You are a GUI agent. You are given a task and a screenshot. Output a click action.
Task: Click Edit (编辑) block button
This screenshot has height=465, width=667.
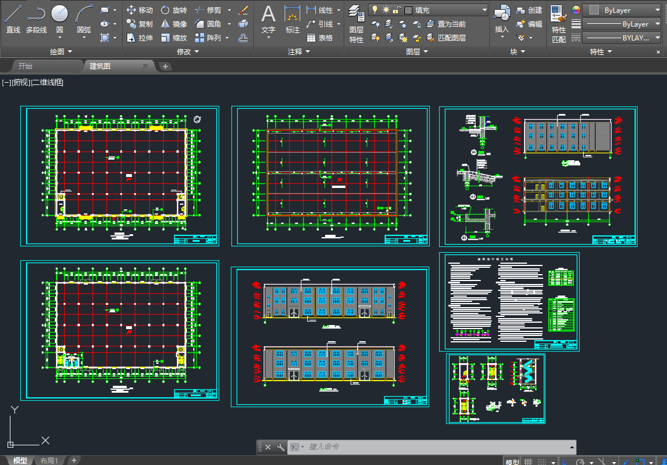pos(529,24)
